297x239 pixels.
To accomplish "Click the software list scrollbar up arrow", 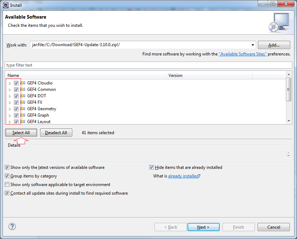I will tap(289, 74).
